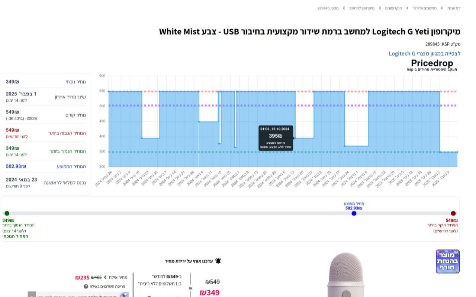Open the מיקרופונים breadcrumb
The height and width of the screenshot is (297, 476).
coord(393,8)
